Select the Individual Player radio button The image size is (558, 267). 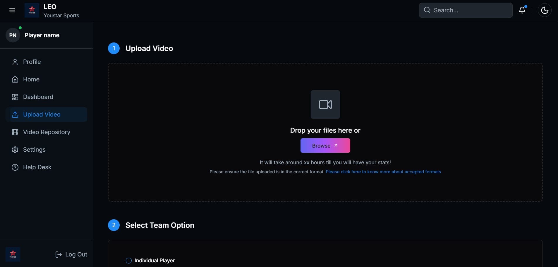129,261
